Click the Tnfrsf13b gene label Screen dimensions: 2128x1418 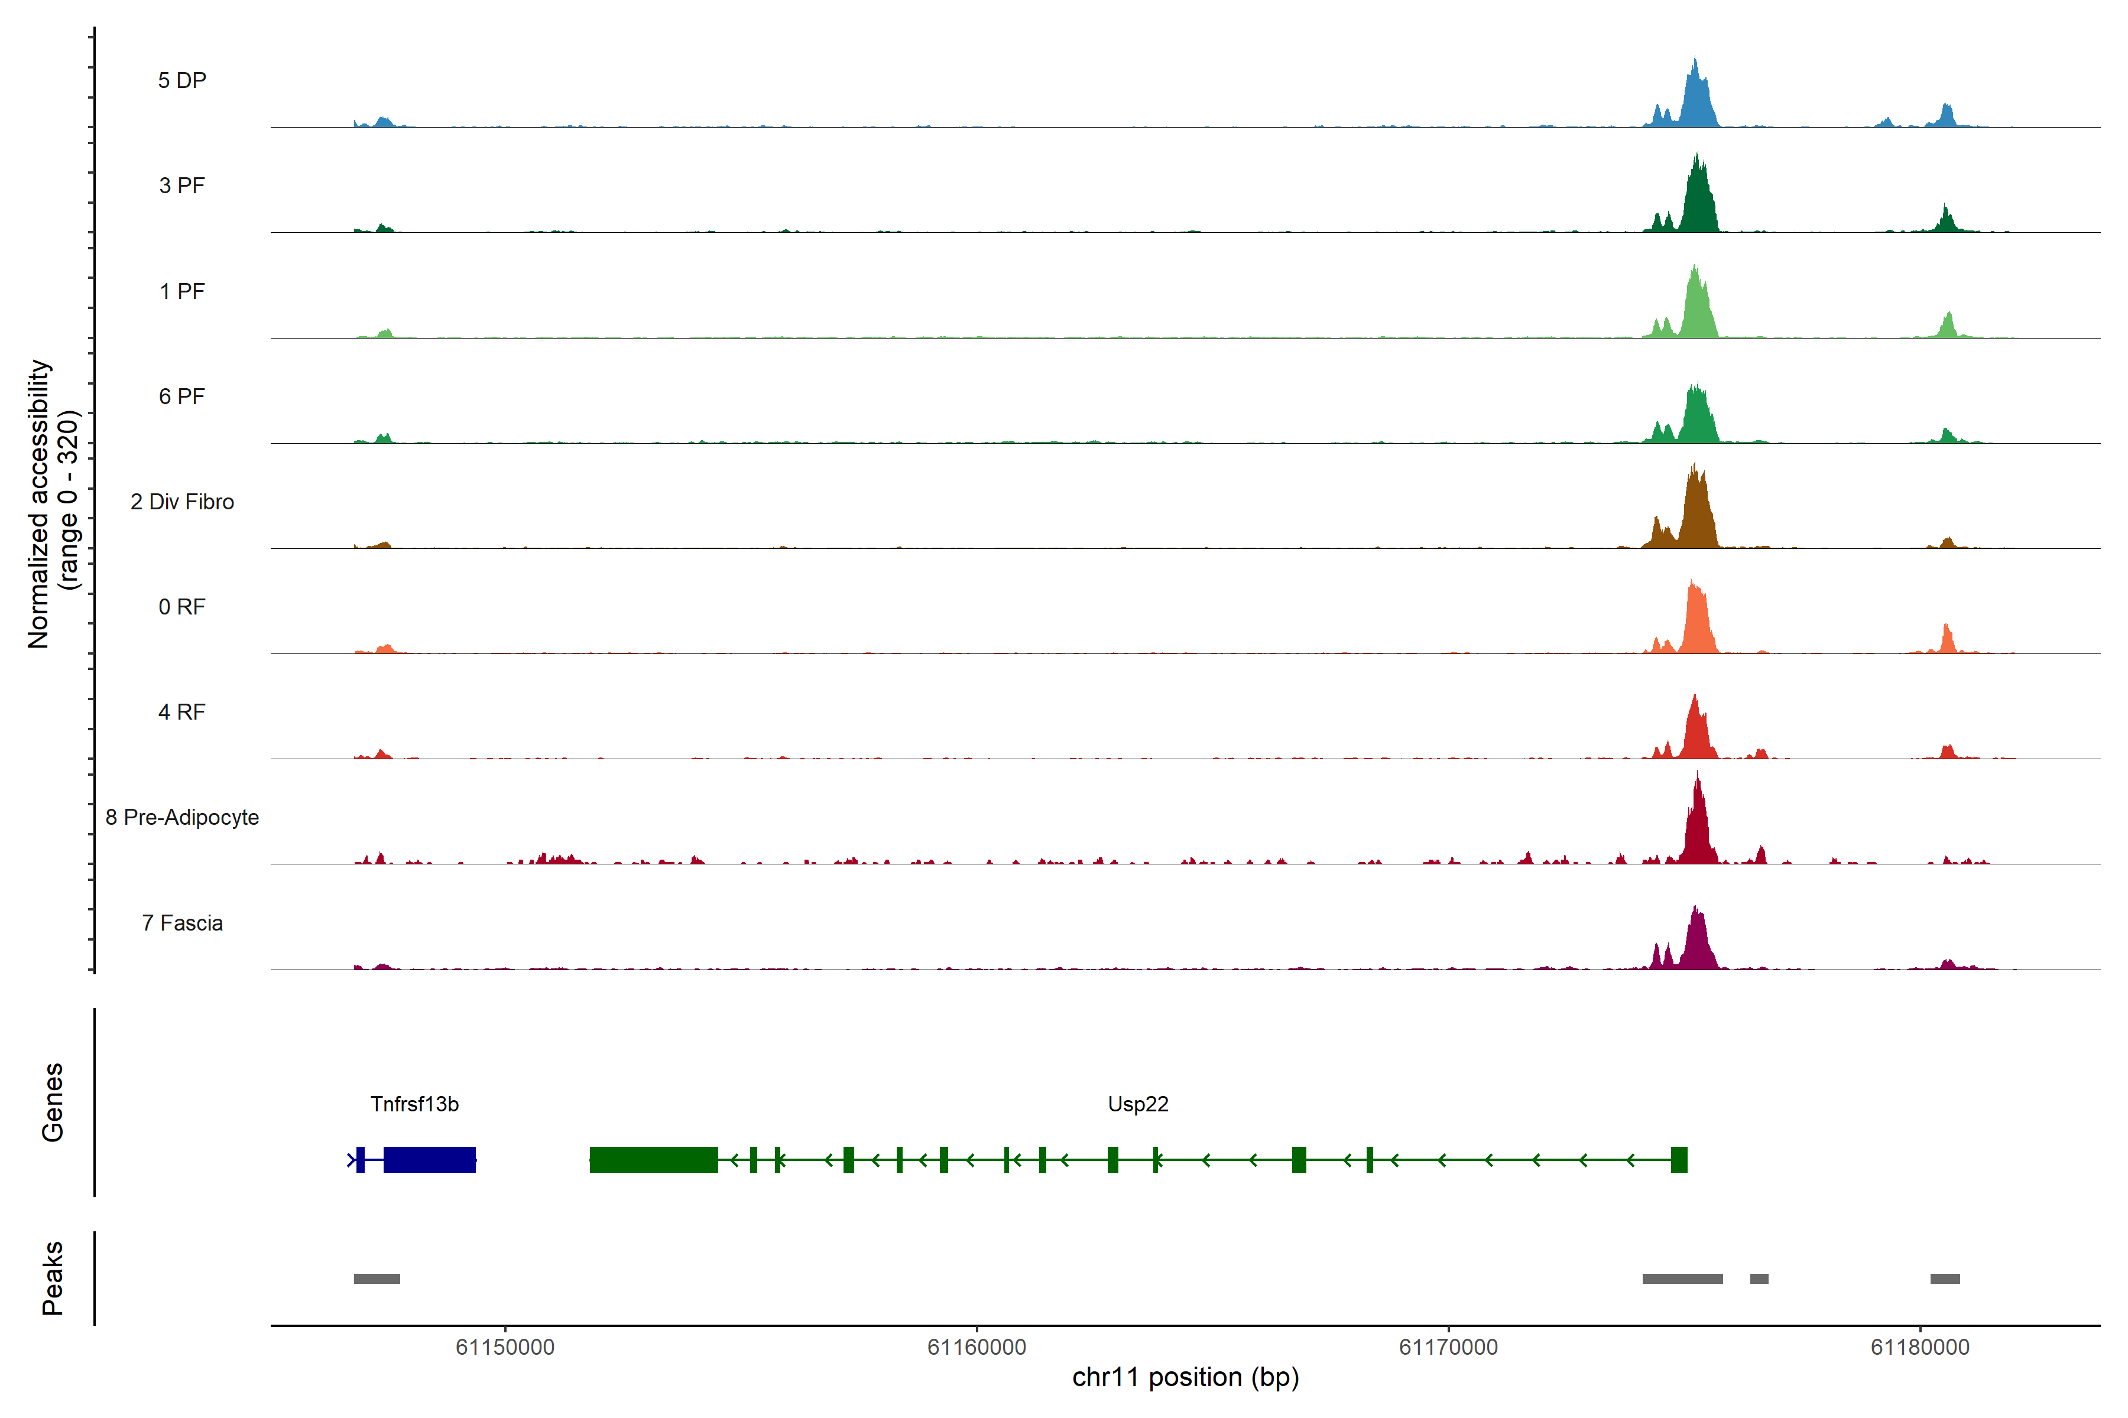(x=414, y=1104)
